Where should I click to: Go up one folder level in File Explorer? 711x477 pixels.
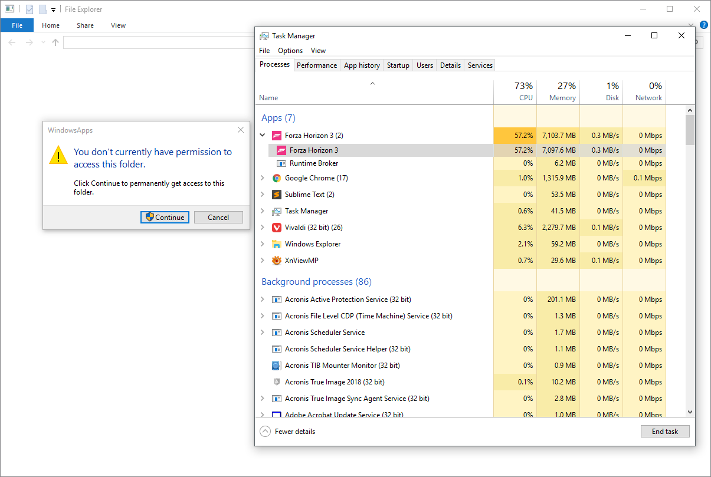pyautogui.click(x=55, y=42)
